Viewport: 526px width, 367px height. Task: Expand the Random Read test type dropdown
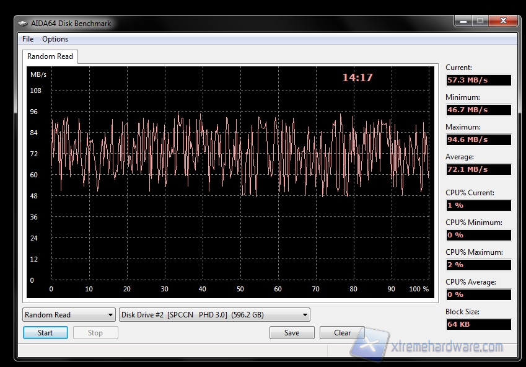(69, 315)
